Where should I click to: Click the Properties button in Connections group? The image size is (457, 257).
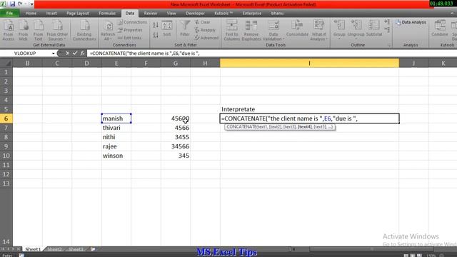(130, 30)
